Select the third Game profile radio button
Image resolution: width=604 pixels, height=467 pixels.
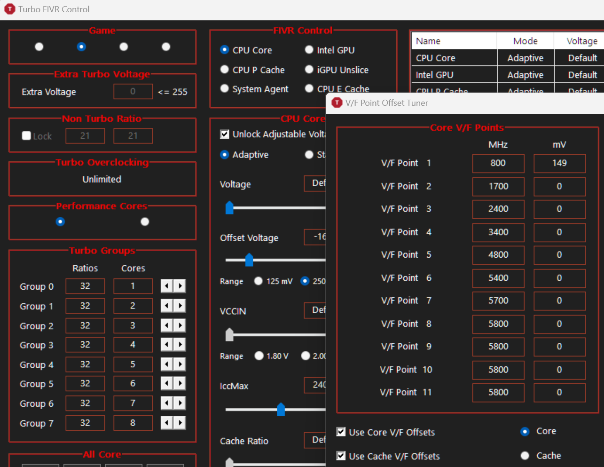[x=124, y=47]
